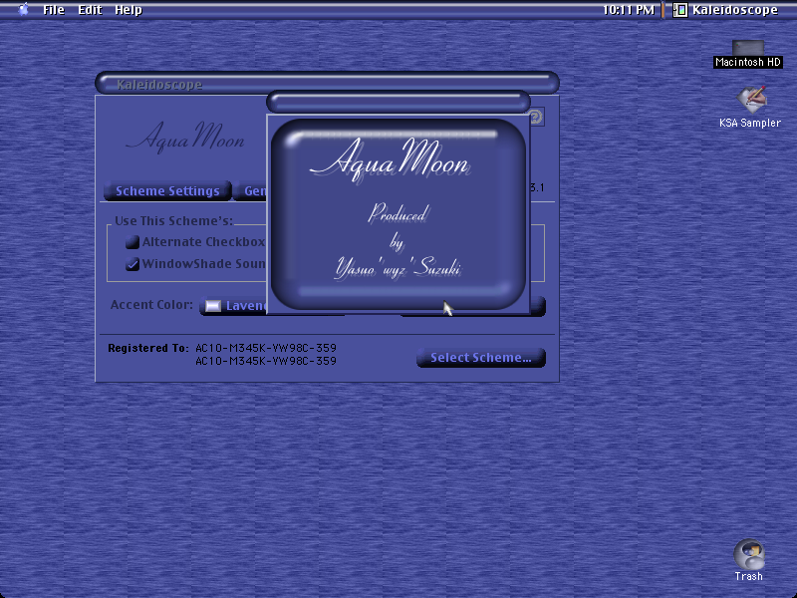Select the KSA Sampler desktop icon
The image size is (797, 598).
[x=750, y=108]
